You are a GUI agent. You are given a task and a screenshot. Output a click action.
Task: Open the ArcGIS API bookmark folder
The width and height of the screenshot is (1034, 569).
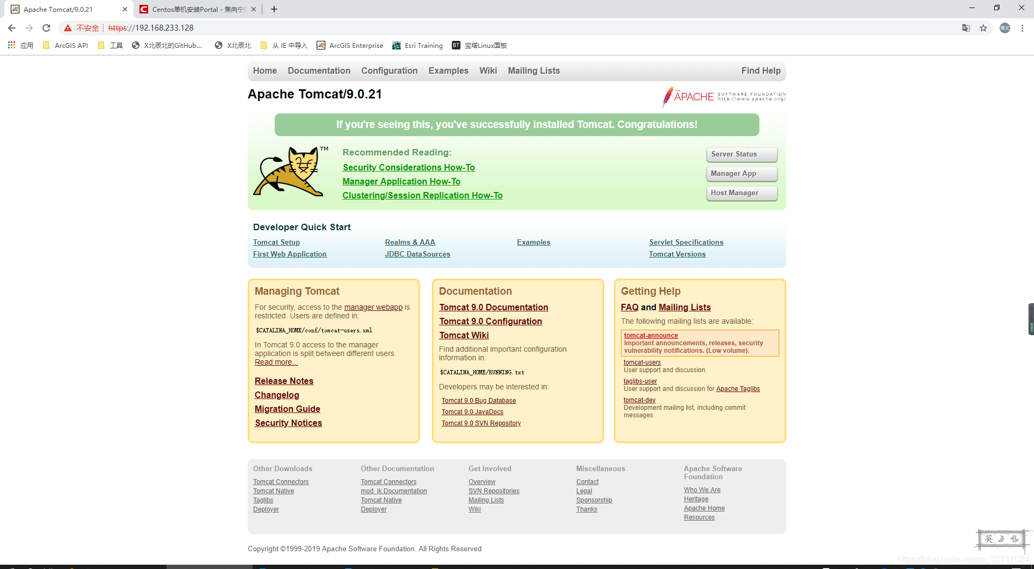click(x=65, y=46)
